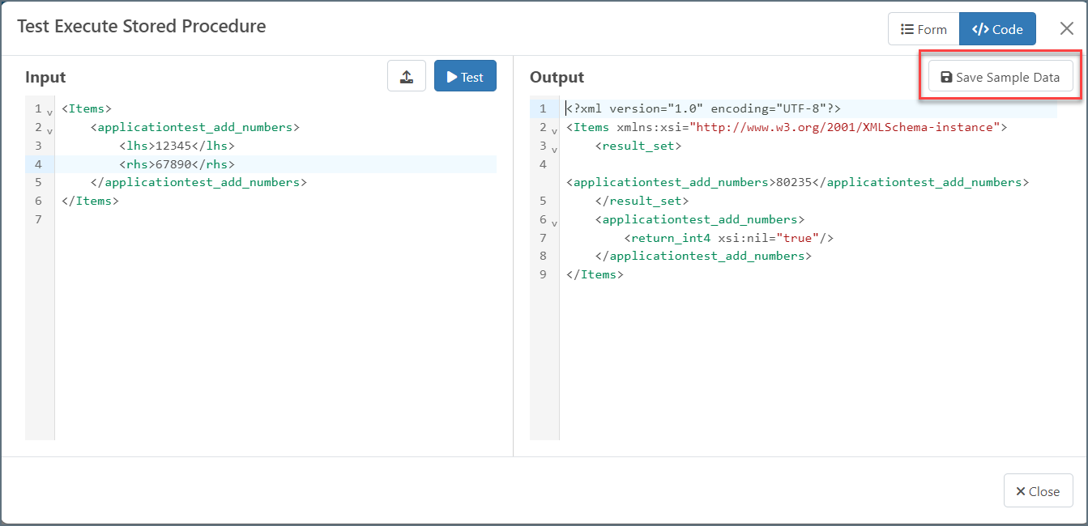Click the xml version declaration line in Output
Viewport: 1088px width, 526px height.
(x=705, y=108)
